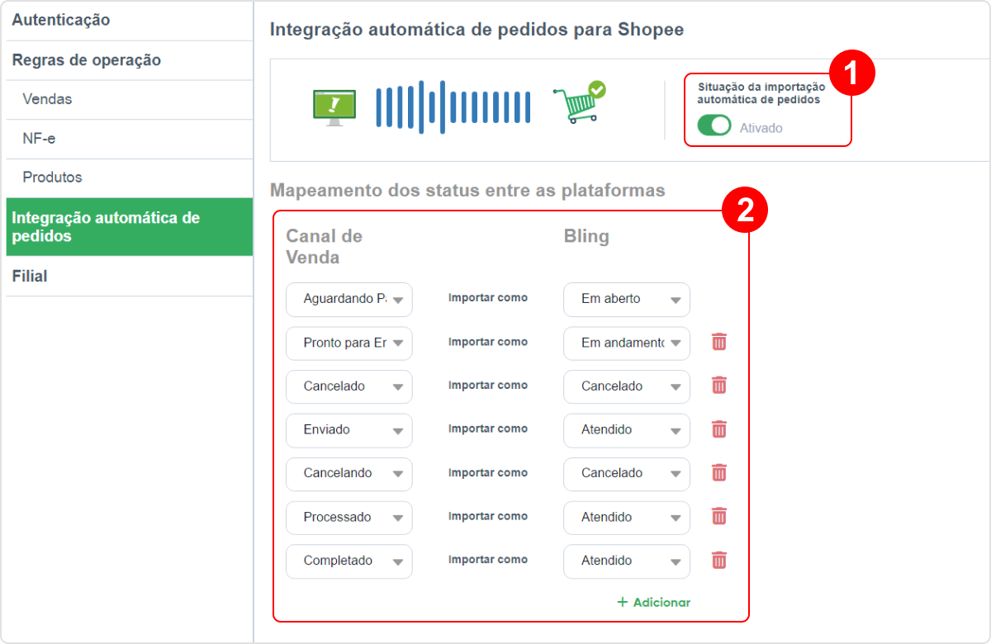Delete the Cancelado status mapping row
The image size is (991, 644).
pos(719,386)
